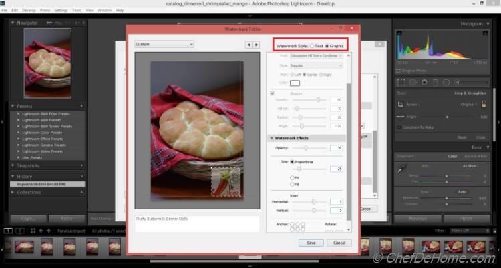
Task: Choose Fit size radio button
Action: click(292, 178)
